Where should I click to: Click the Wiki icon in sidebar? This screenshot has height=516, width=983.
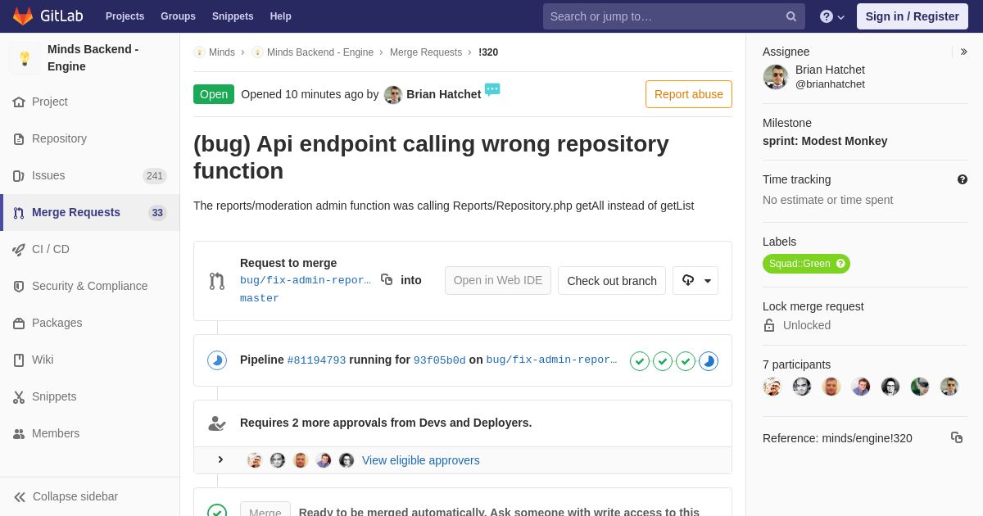pyautogui.click(x=19, y=360)
